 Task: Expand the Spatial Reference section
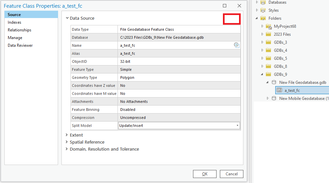[67, 142]
